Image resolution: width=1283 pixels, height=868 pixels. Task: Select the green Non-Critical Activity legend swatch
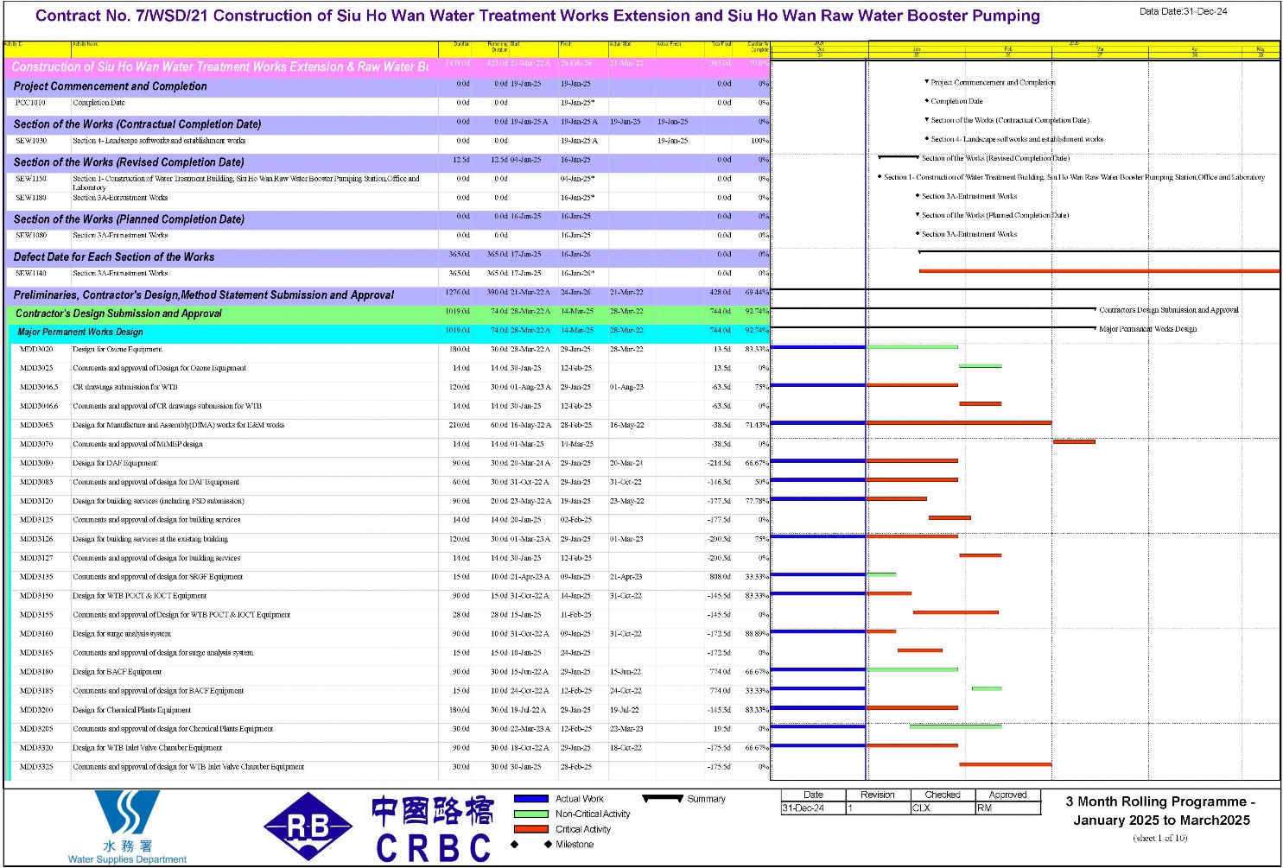(x=531, y=814)
